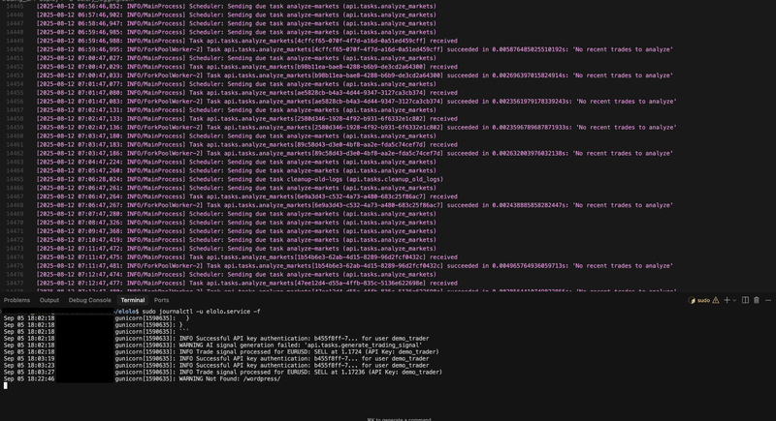Show the Debug Console tab
Viewport: 776px width, 421px height.
pyautogui.click(x=89, y=300)
